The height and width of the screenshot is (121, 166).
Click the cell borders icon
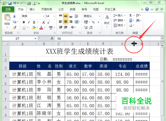(24, 27)
